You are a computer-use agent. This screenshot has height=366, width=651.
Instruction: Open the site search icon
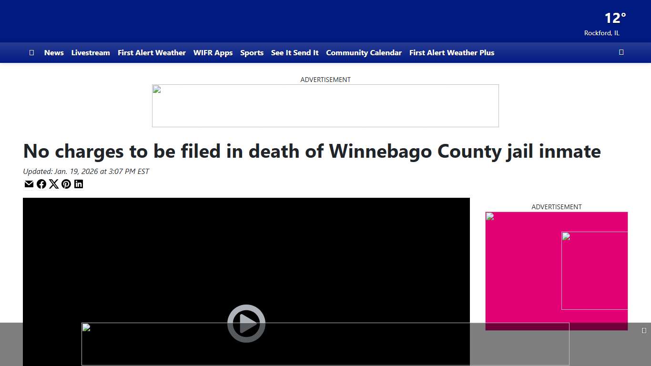tap(621, 52)
